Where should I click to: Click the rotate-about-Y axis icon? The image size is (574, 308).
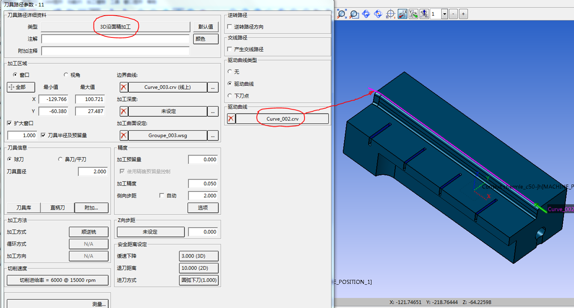pos(413,14)
